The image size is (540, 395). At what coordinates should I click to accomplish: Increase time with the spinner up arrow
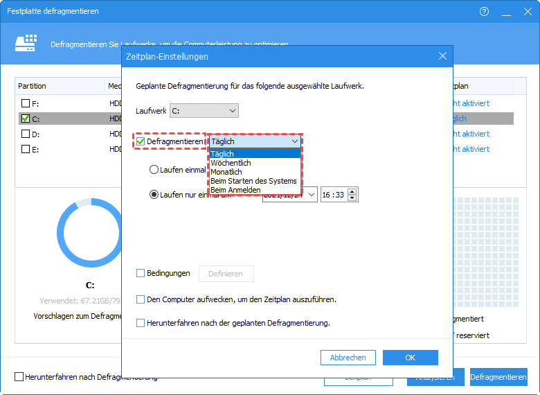352,191
